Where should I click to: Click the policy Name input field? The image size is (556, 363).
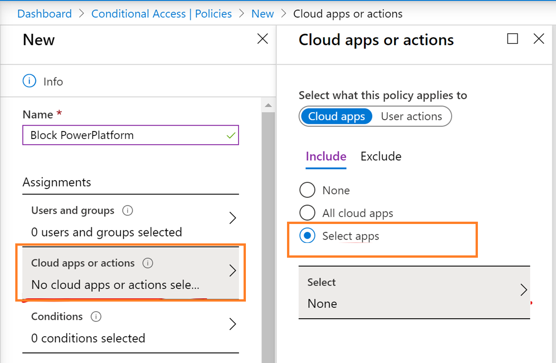pyautogui.click(x=125, y=135)
